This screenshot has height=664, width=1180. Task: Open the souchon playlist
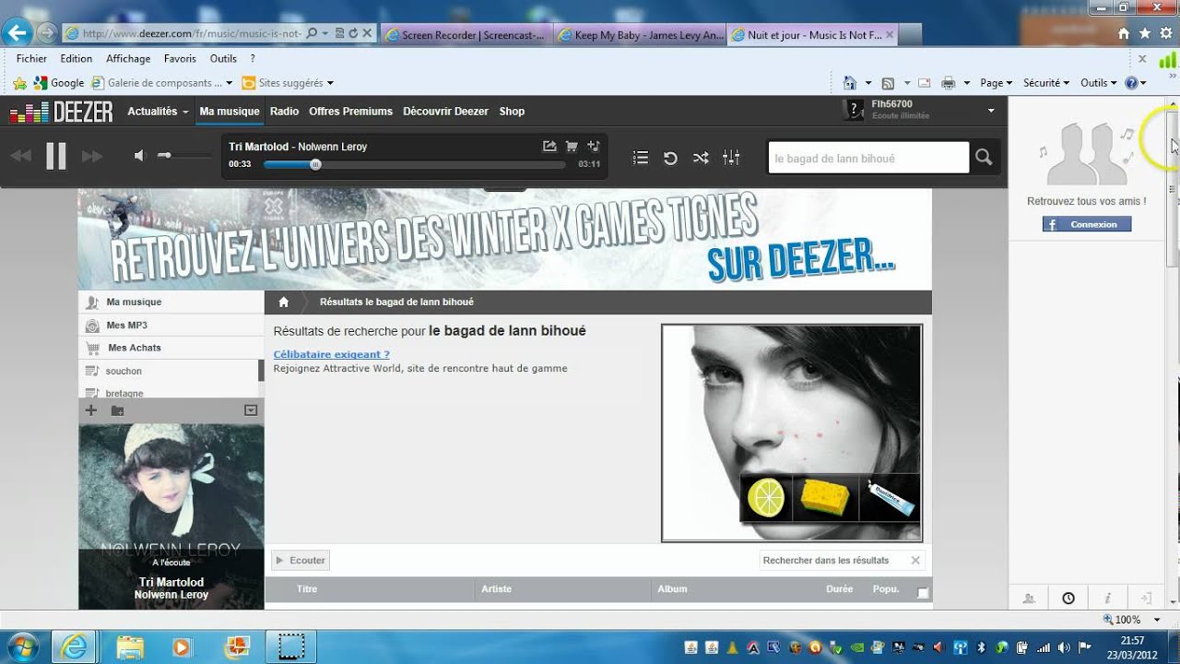pyautogui.click(x=124, y=371)
